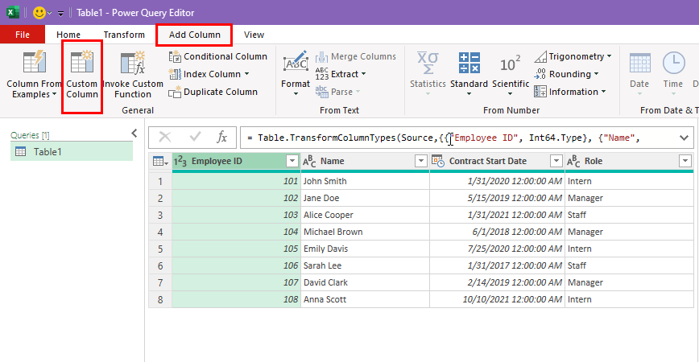Click cell with name David Clark

click(x=365, y=282)
